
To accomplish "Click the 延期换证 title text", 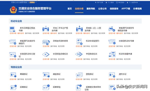I will point(24,87).
